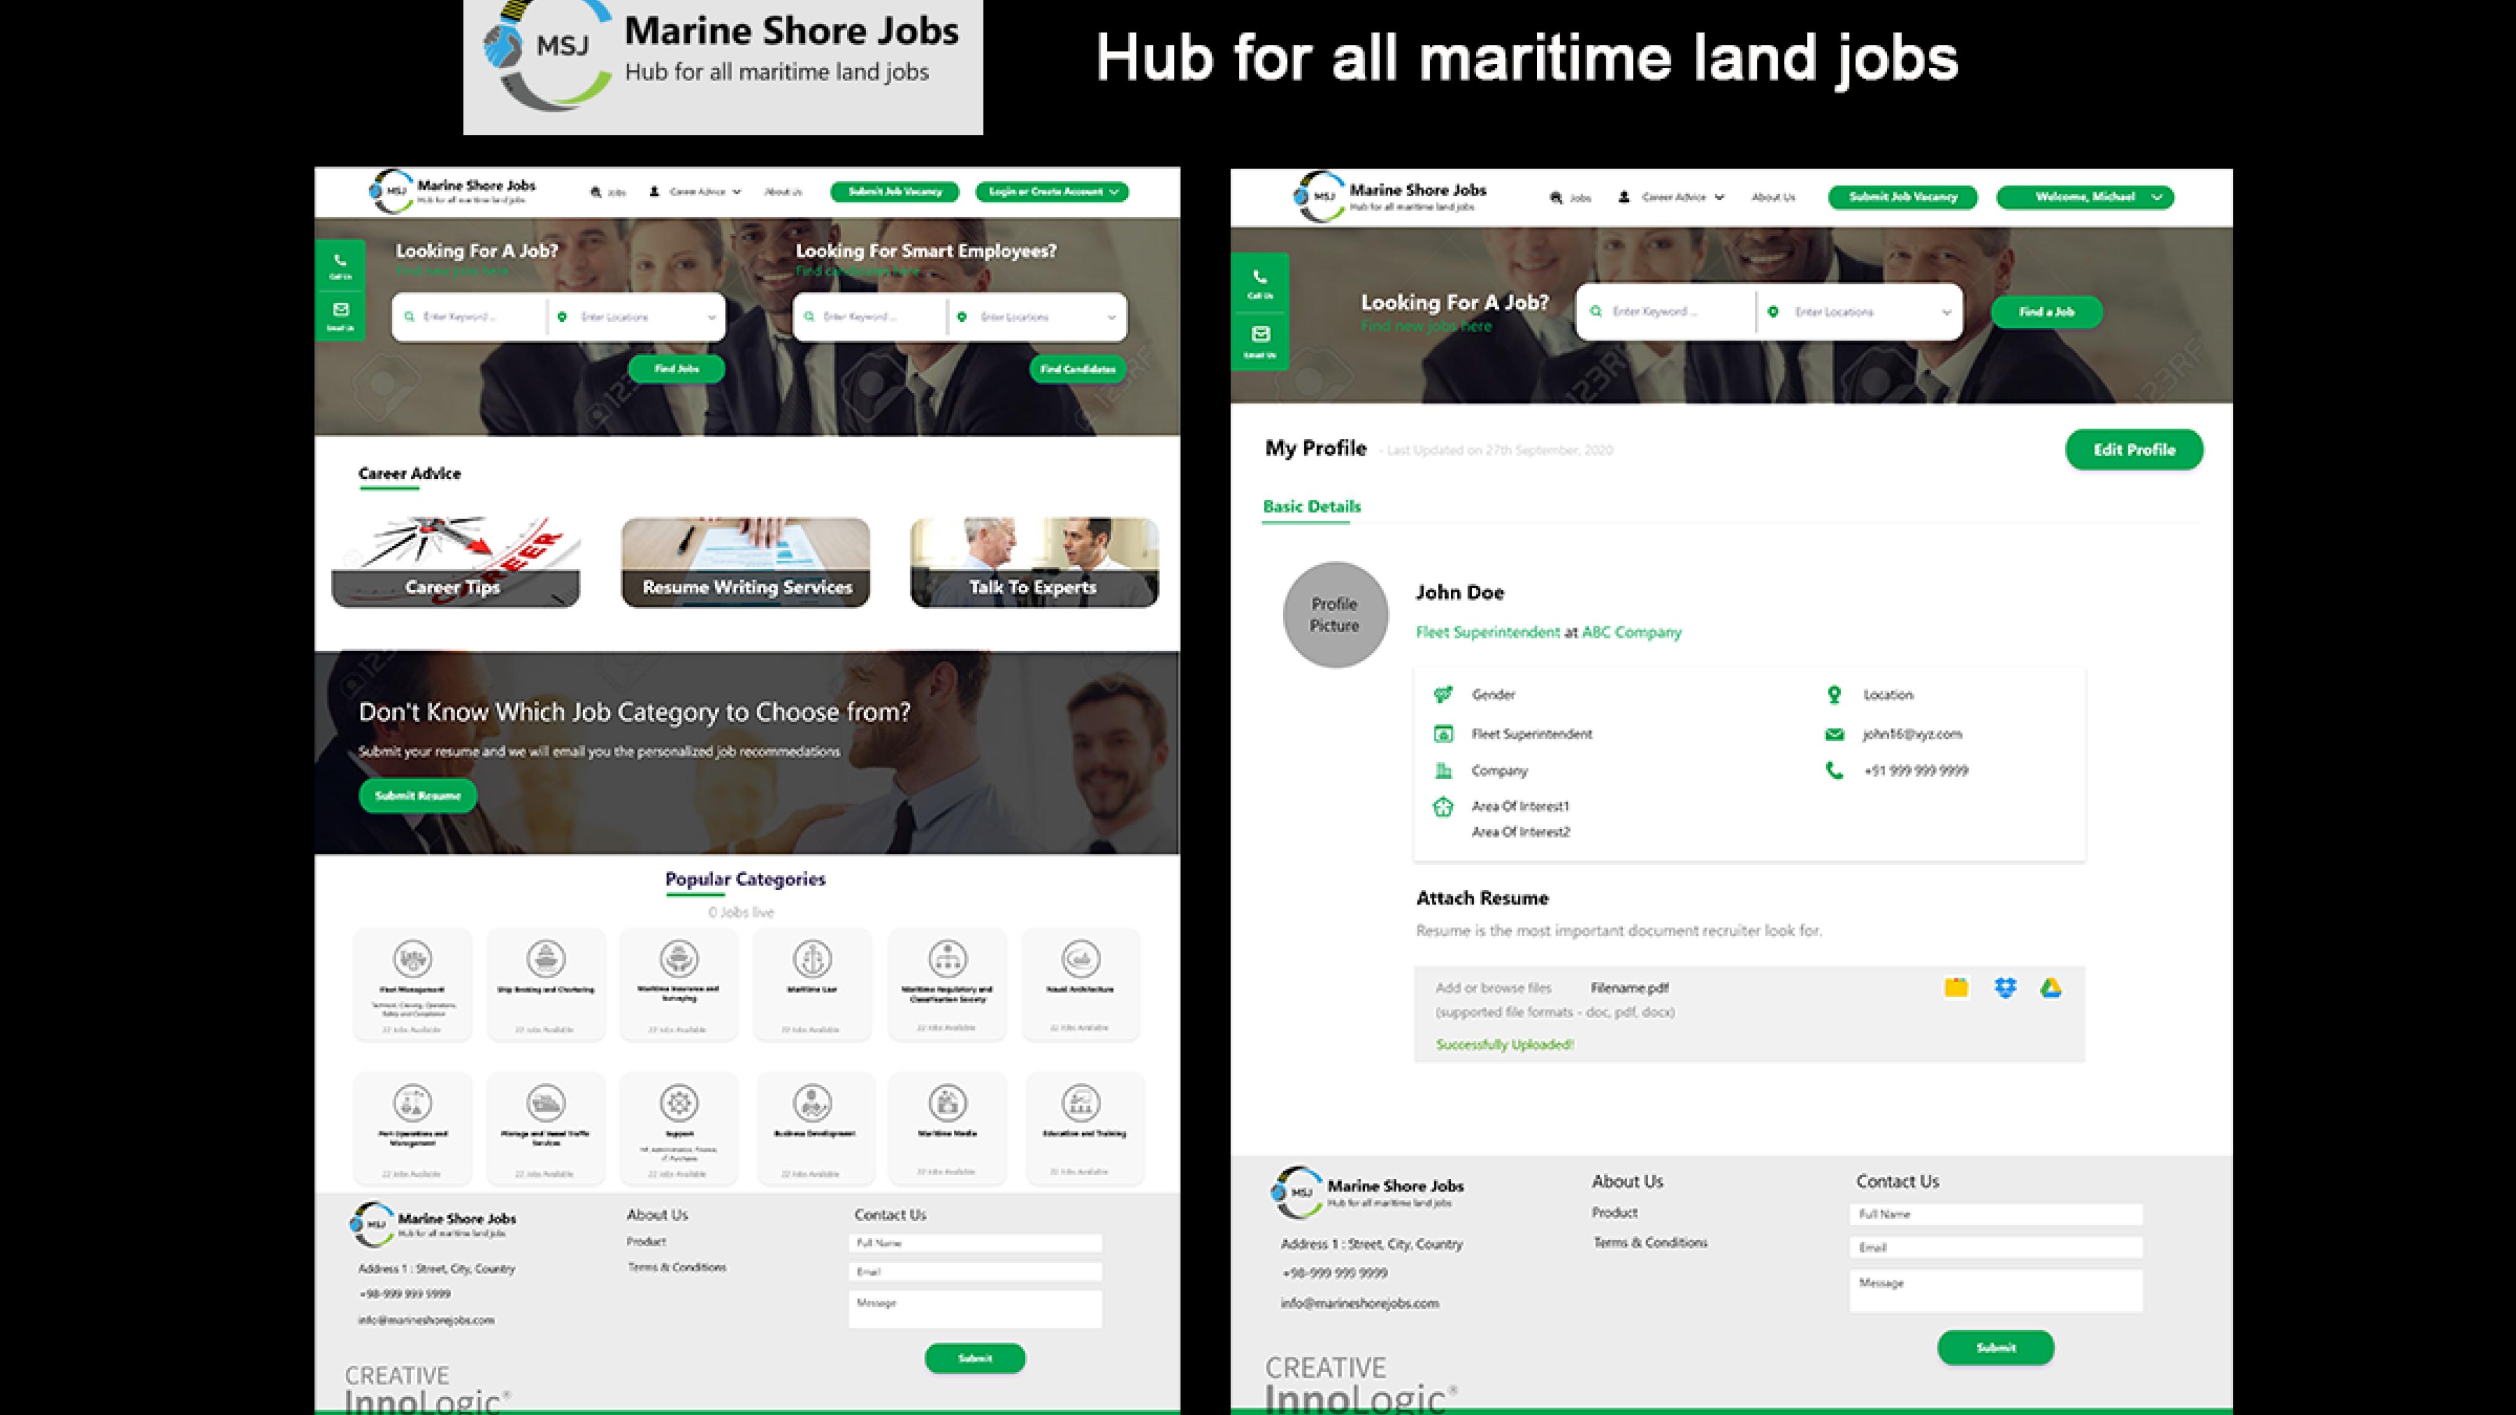The image size is (2516, 1415).
Task: Click Message field in profile page footer
Action: (1995, 1290)
